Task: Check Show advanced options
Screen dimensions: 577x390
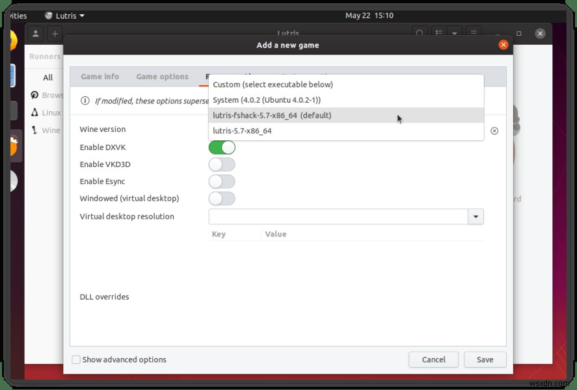Action: [x=76, y=359]
